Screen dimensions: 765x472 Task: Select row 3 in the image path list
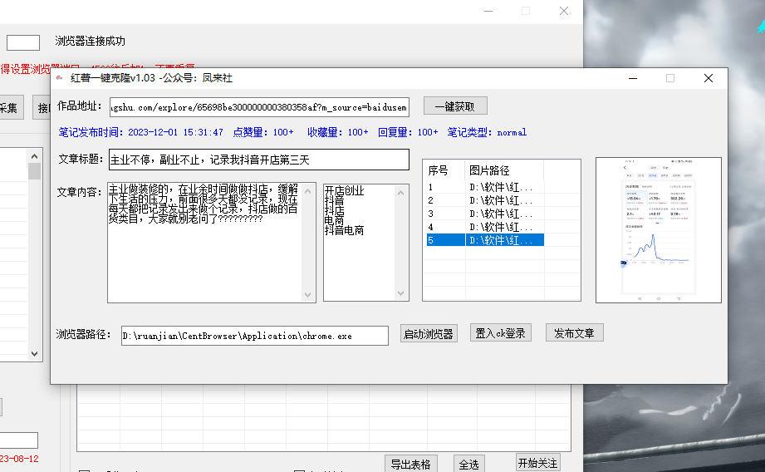point(483,214)
